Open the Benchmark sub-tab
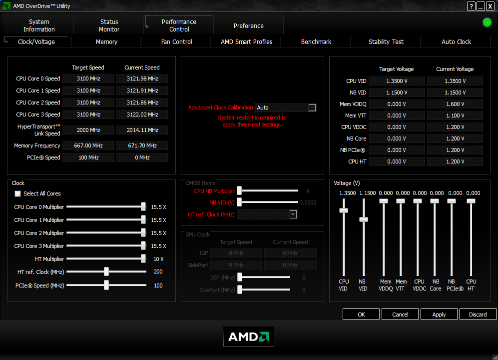 coord(316,41)
